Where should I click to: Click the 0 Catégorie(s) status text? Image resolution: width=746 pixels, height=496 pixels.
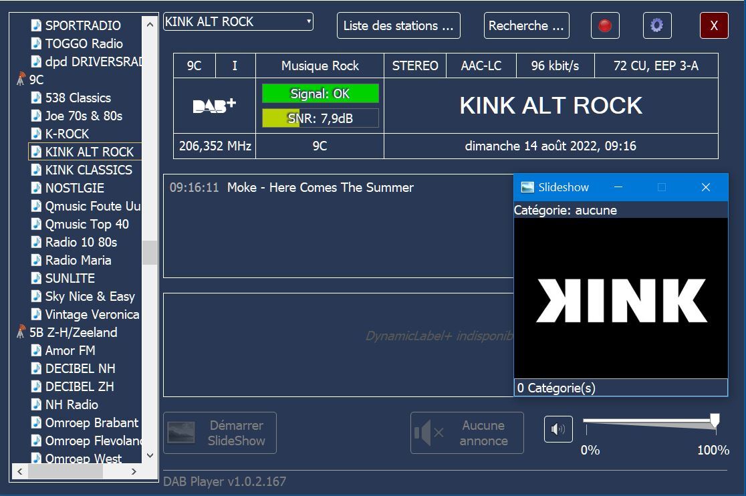pyautogui.click(x=556, y=388)
